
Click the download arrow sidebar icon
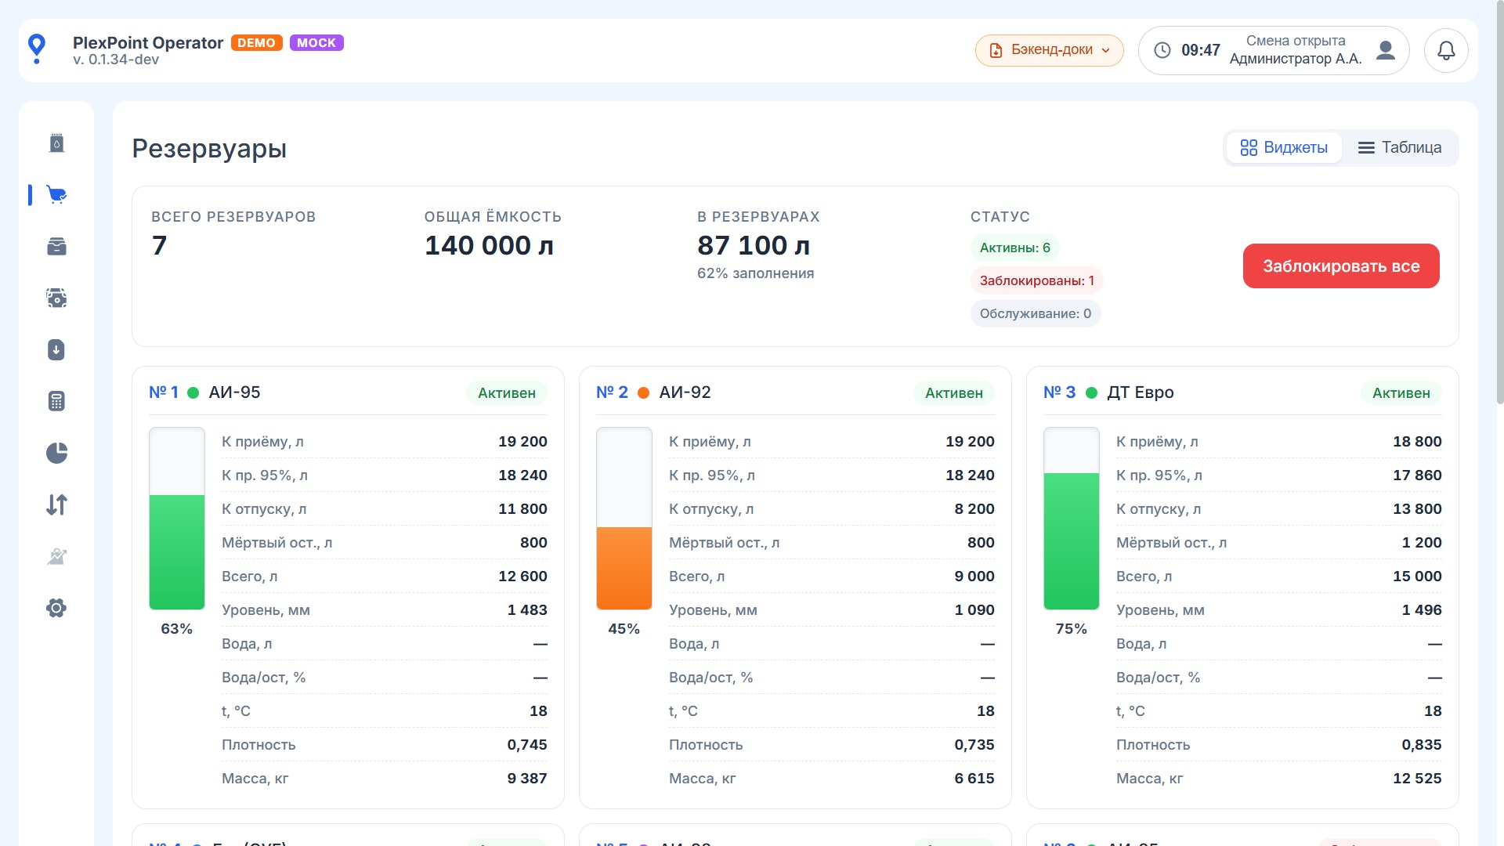coord(56,350)
